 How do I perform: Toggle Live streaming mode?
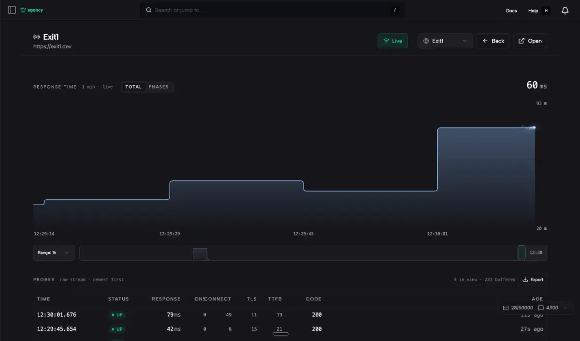[x=392, y=41]
